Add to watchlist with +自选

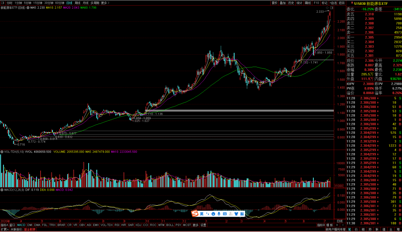click(x=333, y=3)
